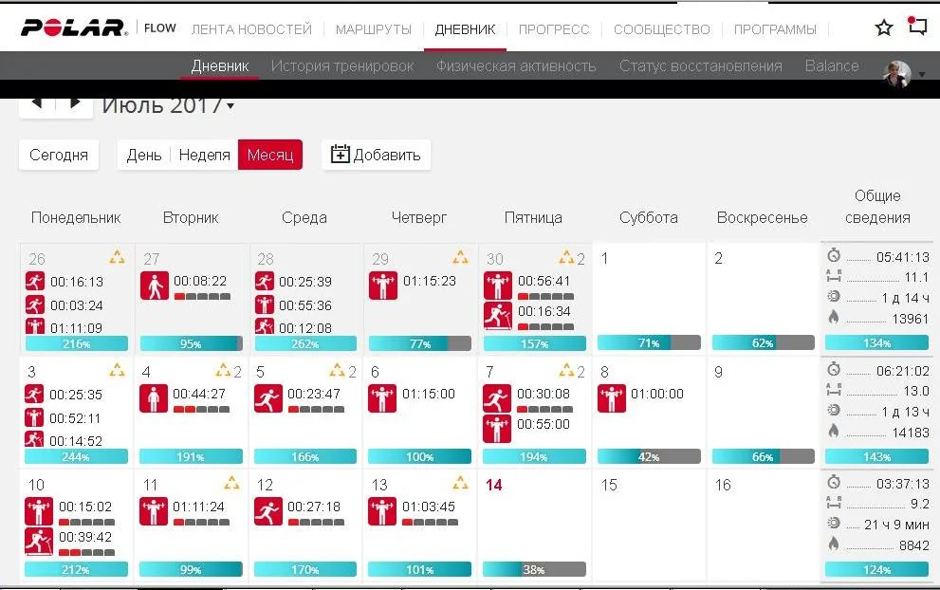Open the favorites star icon
This screenshot has height=590, width=940.
[x=884, y=28]
